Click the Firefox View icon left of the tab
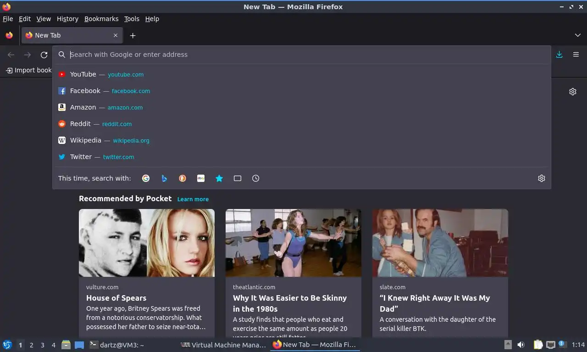 point(9,35)
